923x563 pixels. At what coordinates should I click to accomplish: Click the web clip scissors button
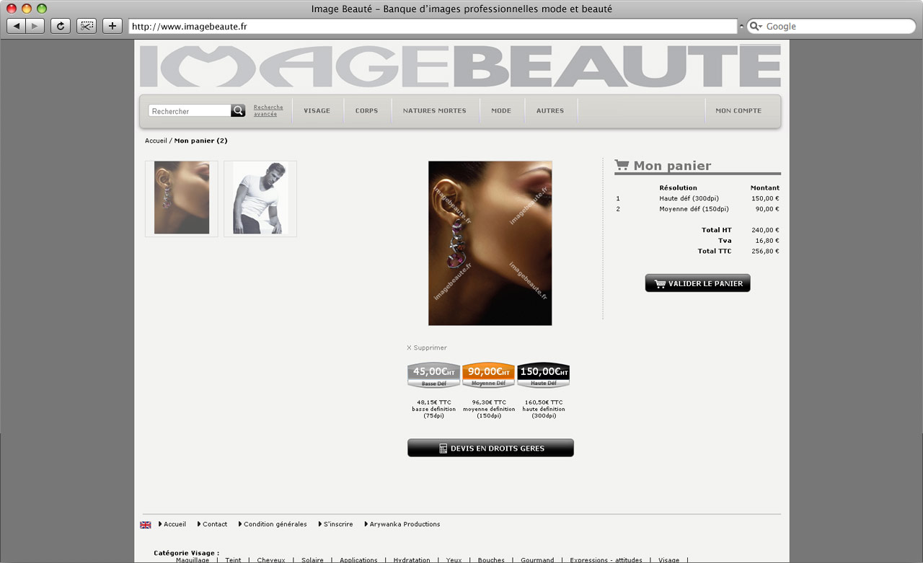pyautogui.click(x=87, y=26)
